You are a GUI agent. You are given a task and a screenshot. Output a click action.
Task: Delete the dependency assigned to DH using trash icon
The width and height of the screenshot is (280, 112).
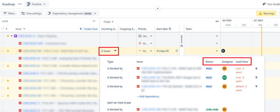pos(256,68)
